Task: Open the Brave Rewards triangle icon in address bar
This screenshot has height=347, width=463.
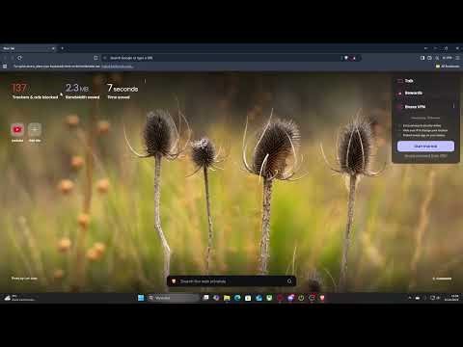Action: click(x=354, y=58)
